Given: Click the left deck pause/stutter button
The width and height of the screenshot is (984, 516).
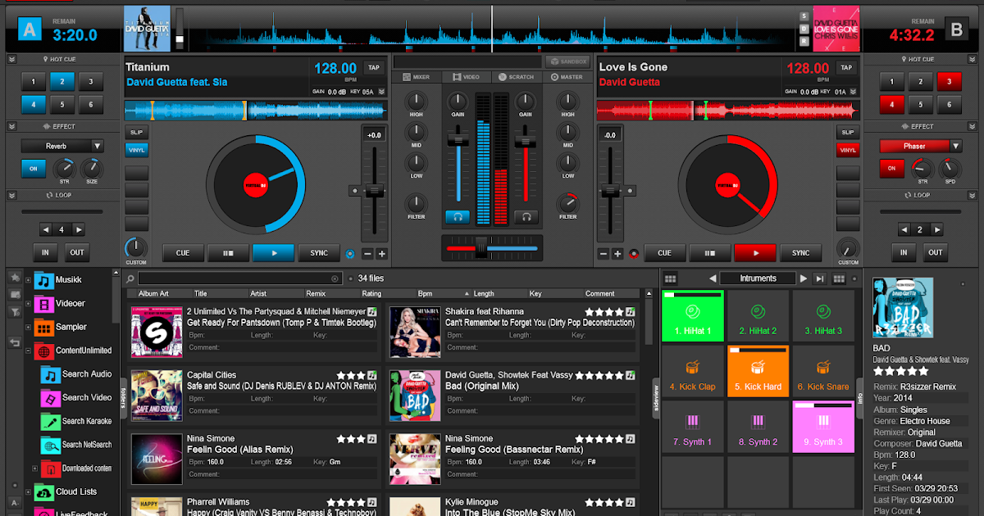Looking at the screenshot, I should coord(228,253).
